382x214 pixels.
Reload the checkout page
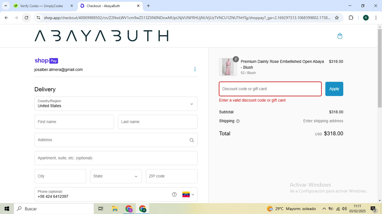[x=26, y=18]
